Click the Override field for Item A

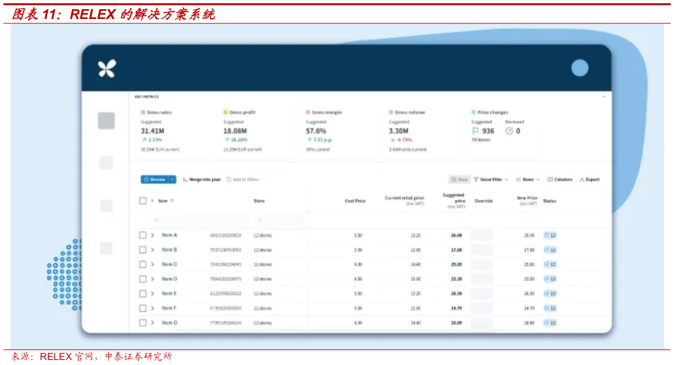point(482,235)
